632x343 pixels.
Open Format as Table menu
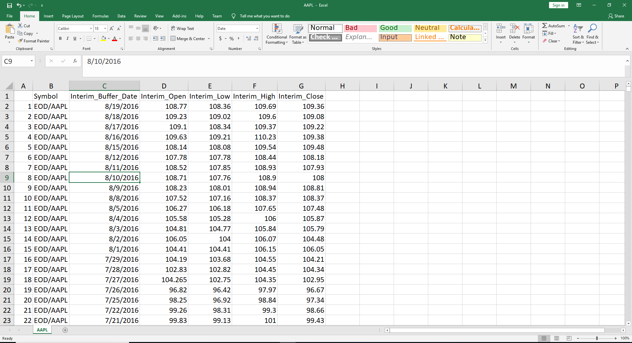tap(298, 34)
